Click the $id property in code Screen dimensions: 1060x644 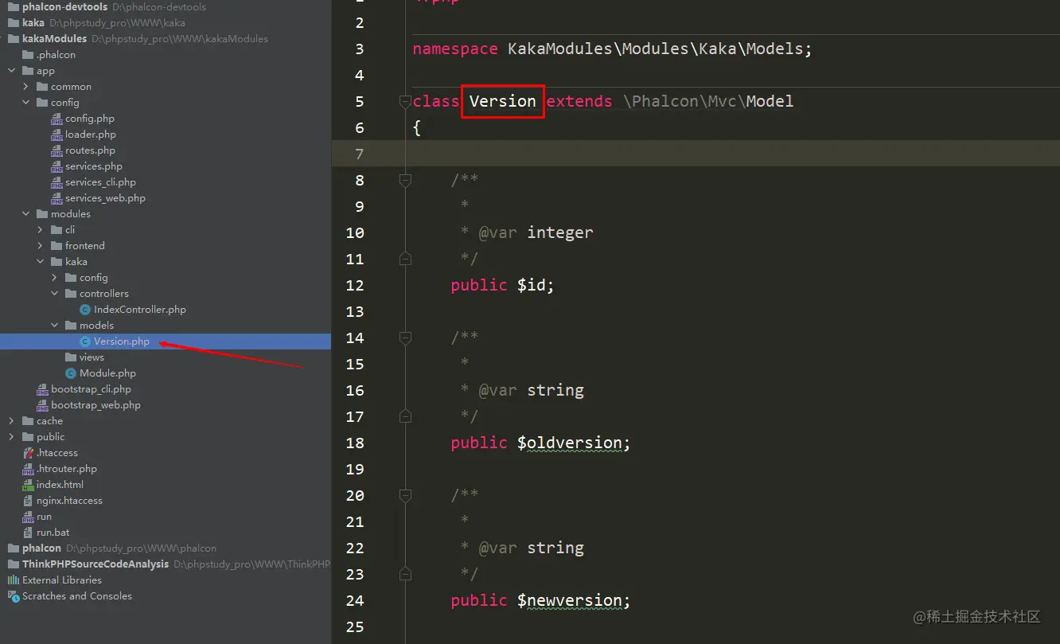click(531, 285)
